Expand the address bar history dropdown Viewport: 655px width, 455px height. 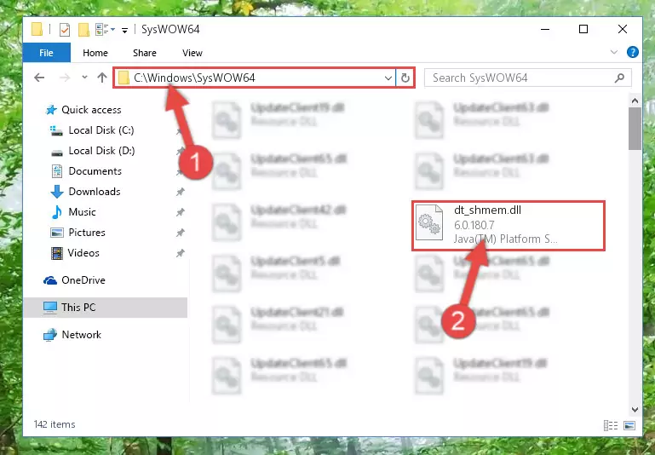[x=388, y=78]
